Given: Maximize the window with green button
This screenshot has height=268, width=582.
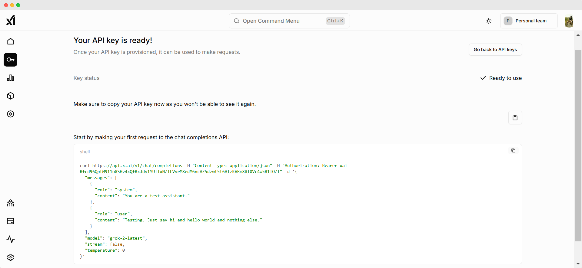Looking at the screenshot, I should tap(18, 5).
